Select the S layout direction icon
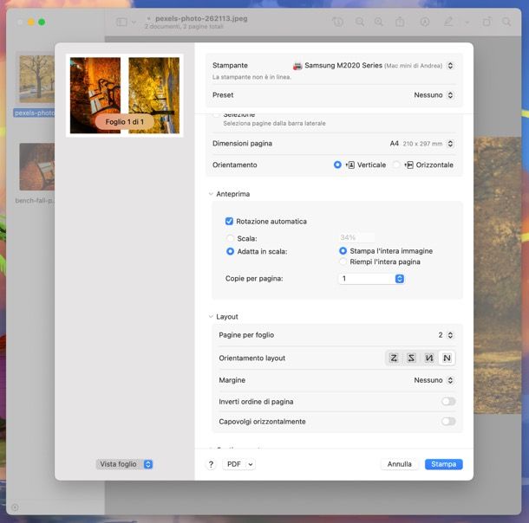 [411, 358]
